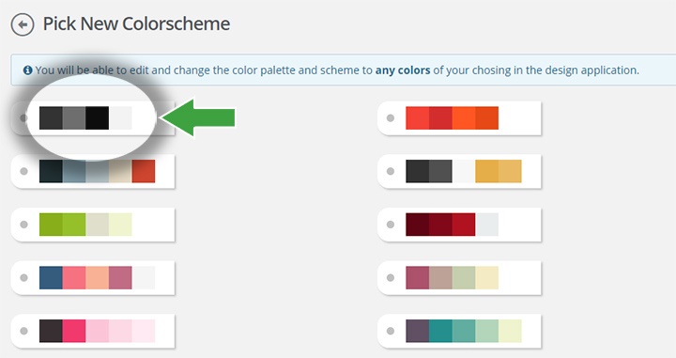Pick the radio for the purple and teal palette
The height and width of the screenshot is (358, 676).
pos(391,331)
